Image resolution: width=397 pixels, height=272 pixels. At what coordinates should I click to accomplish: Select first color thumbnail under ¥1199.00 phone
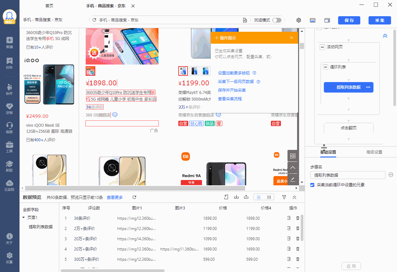[x=183, y=71]
